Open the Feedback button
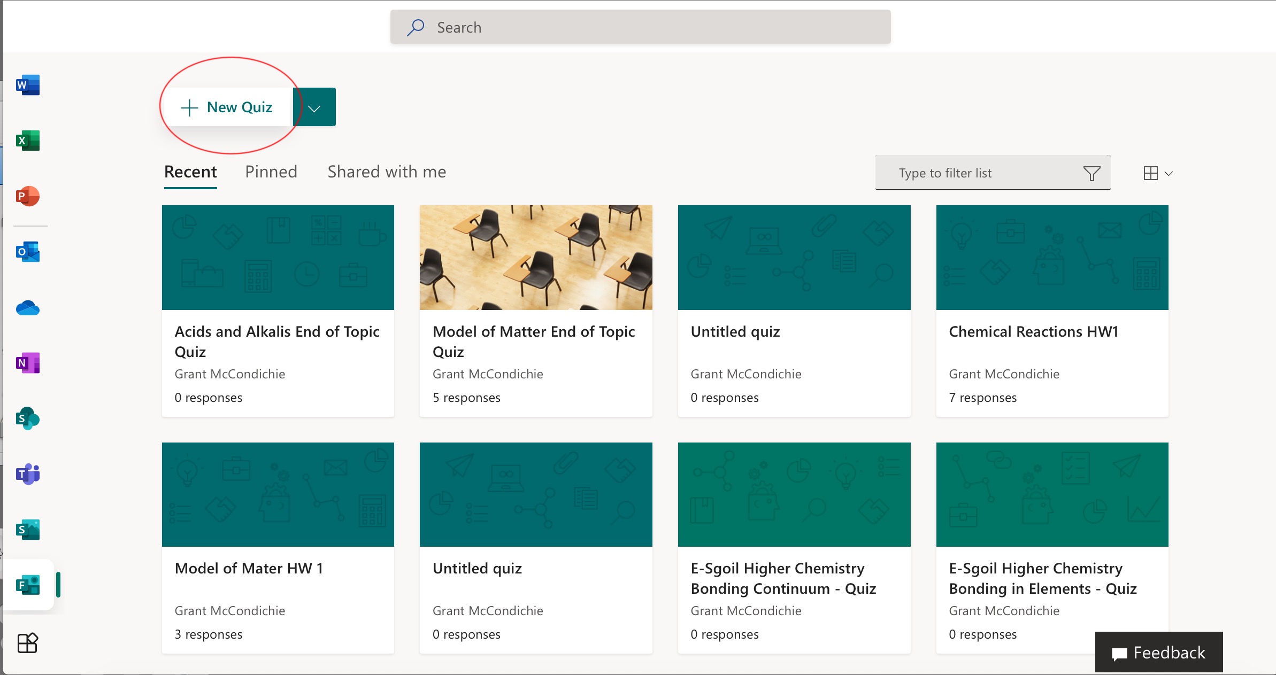Viewport: 1276px width, 675px height. click(1158, 653)
